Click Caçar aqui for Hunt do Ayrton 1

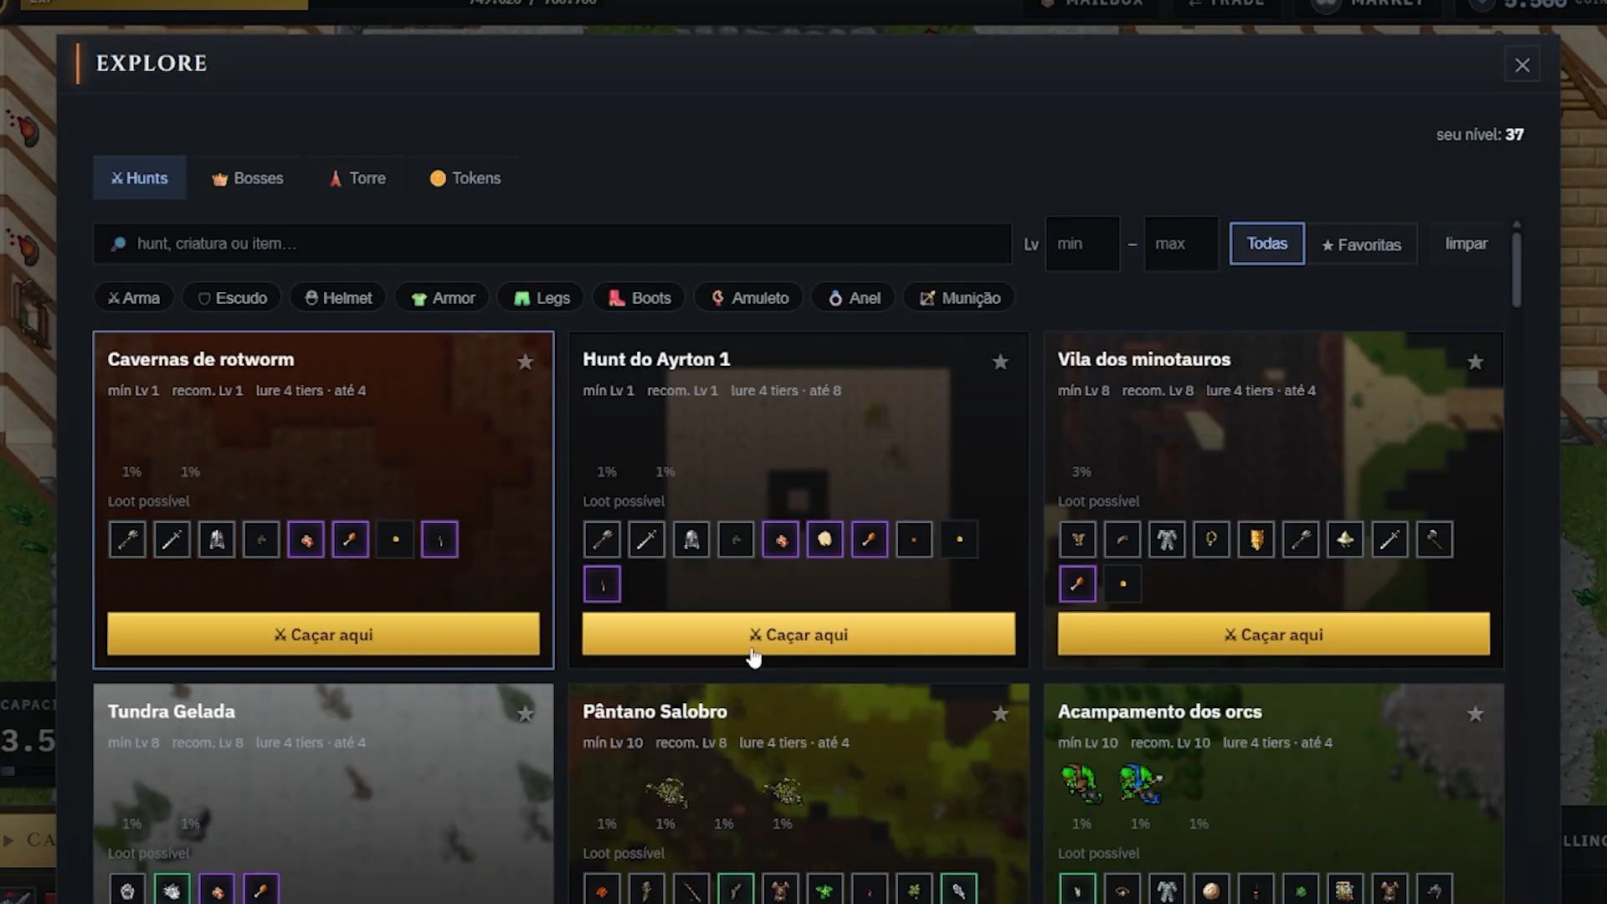pos(798,634)
